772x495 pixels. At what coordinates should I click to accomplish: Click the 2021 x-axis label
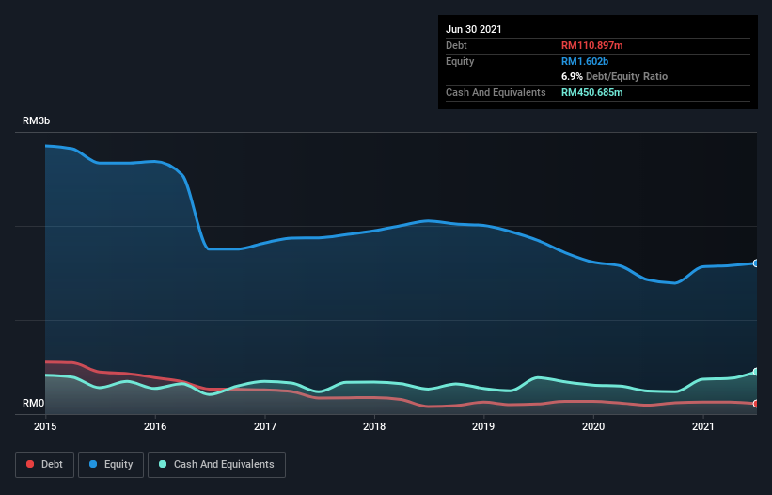(x=703, y=426)
